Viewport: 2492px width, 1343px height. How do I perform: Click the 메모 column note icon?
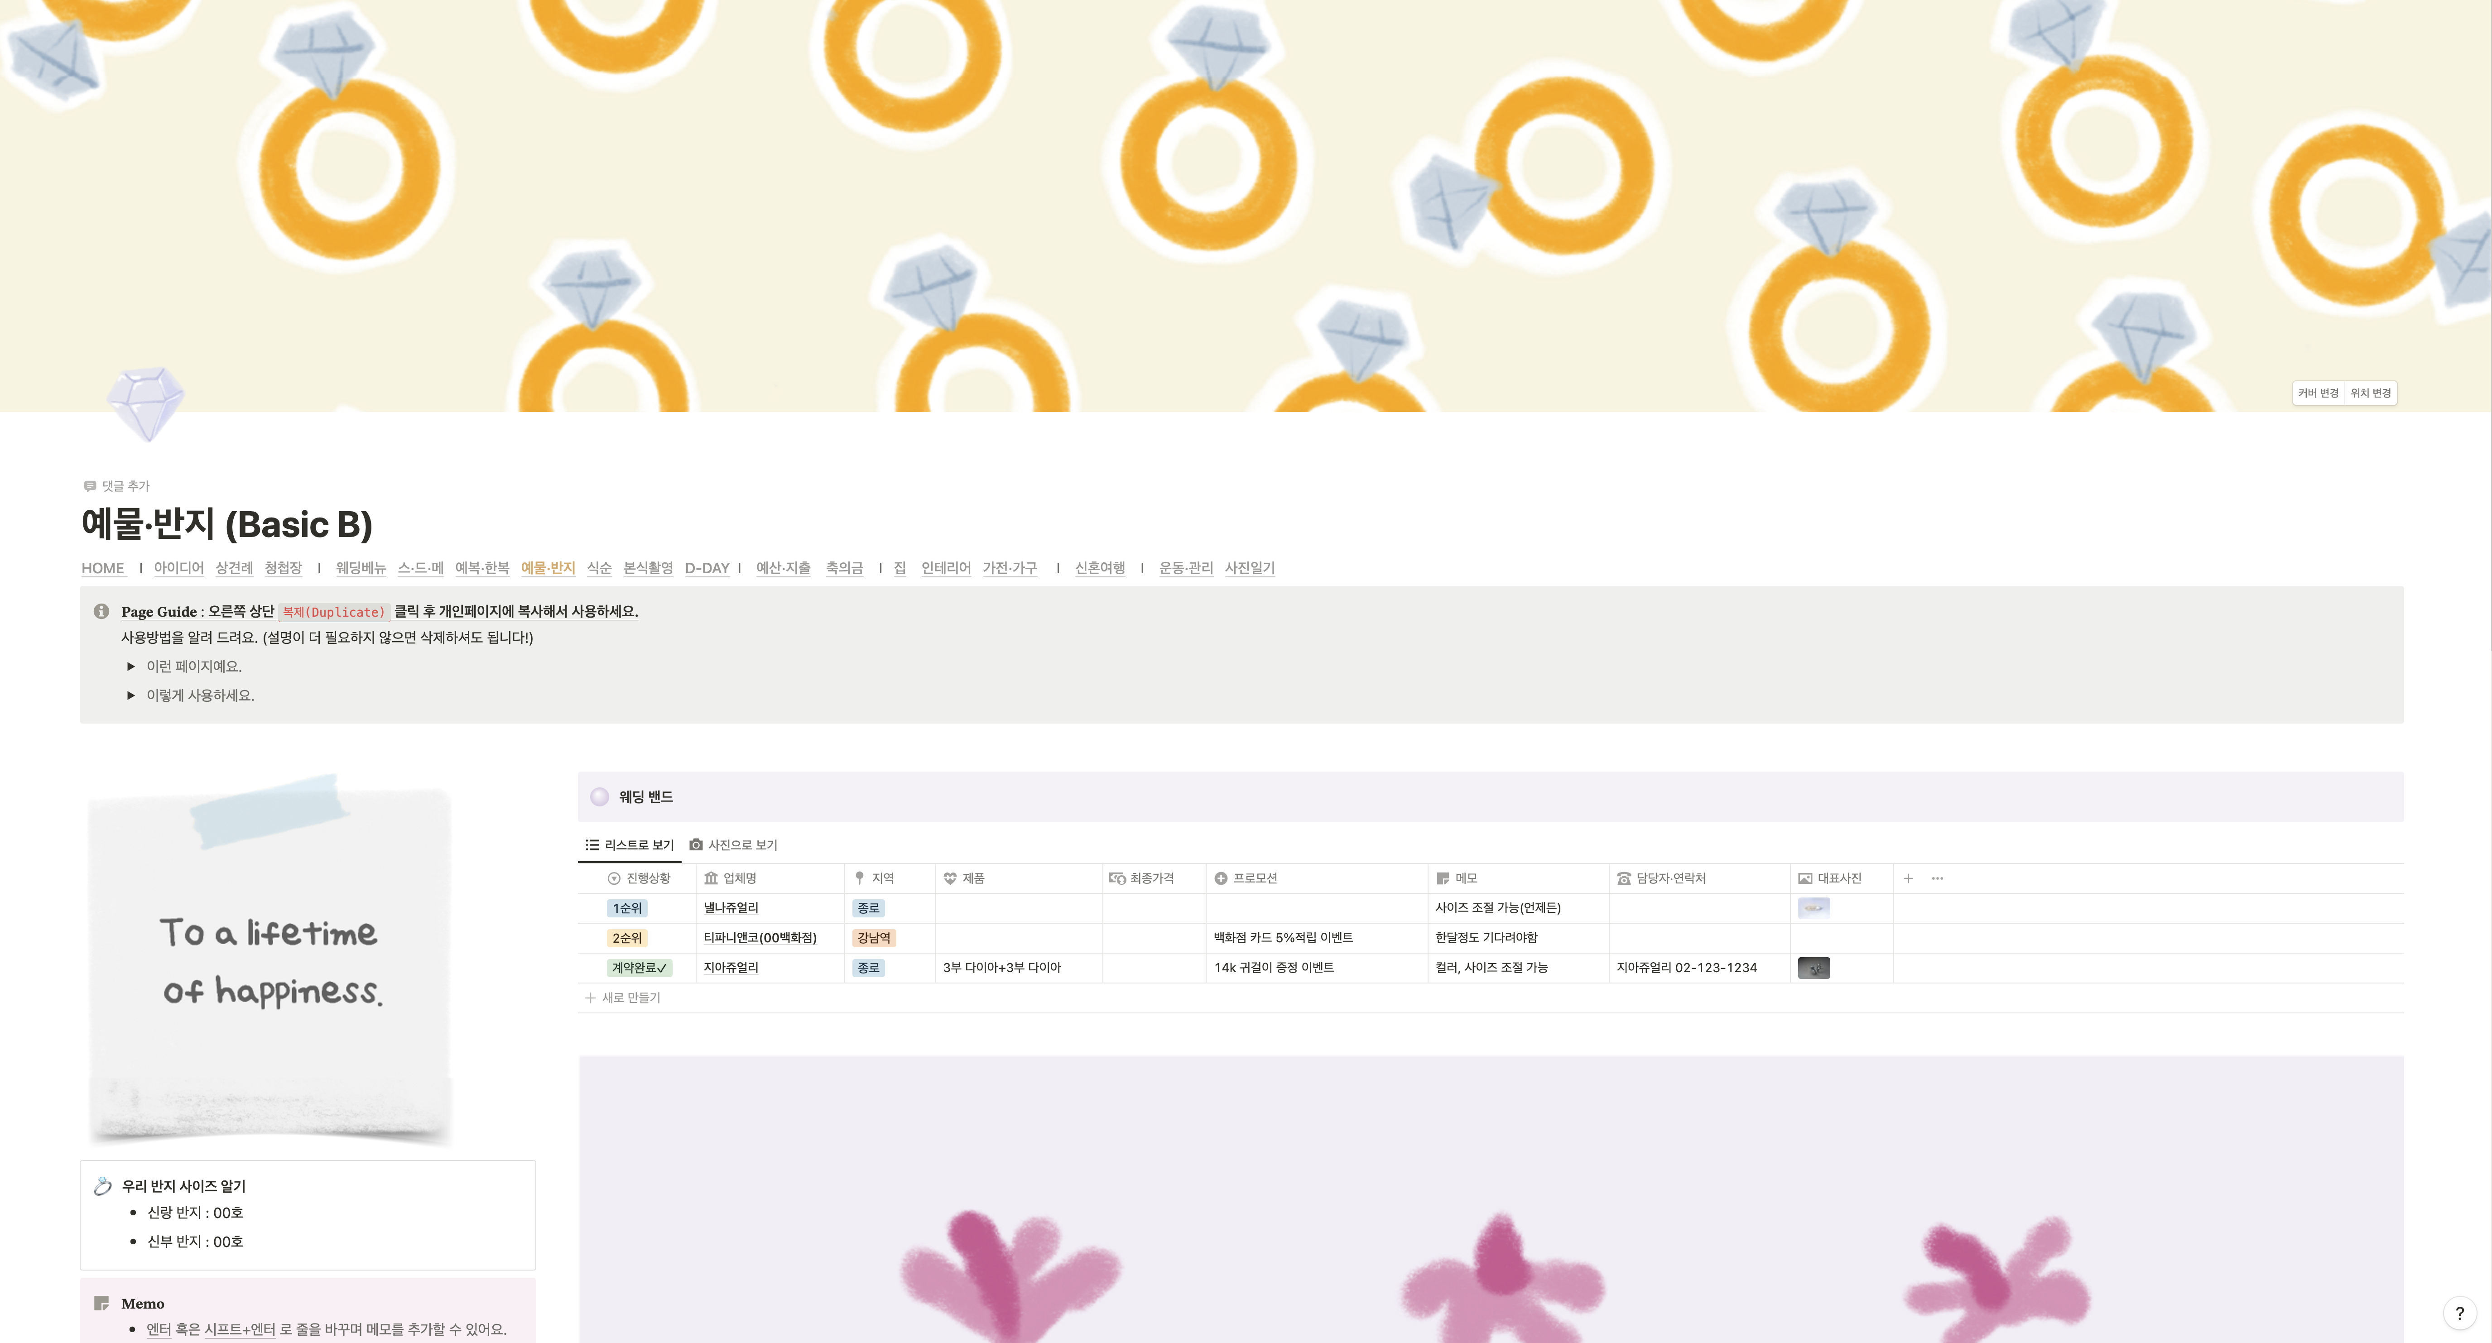click(1443, 879)
